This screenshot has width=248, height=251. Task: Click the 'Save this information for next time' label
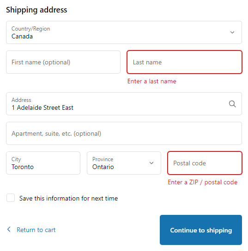(68, 198)
